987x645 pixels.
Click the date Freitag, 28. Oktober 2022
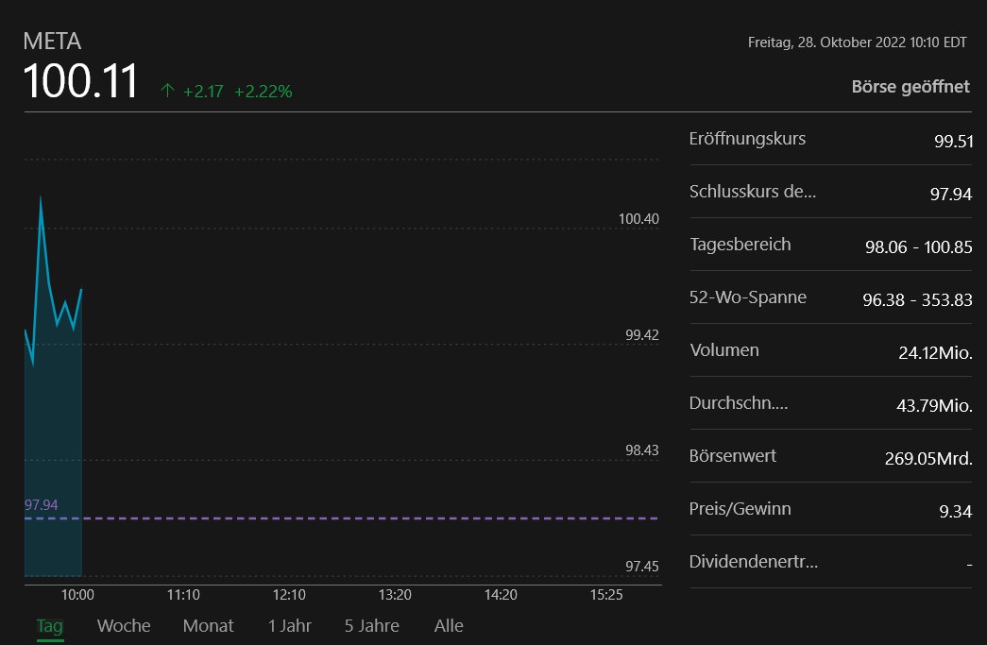coord(826,42)
